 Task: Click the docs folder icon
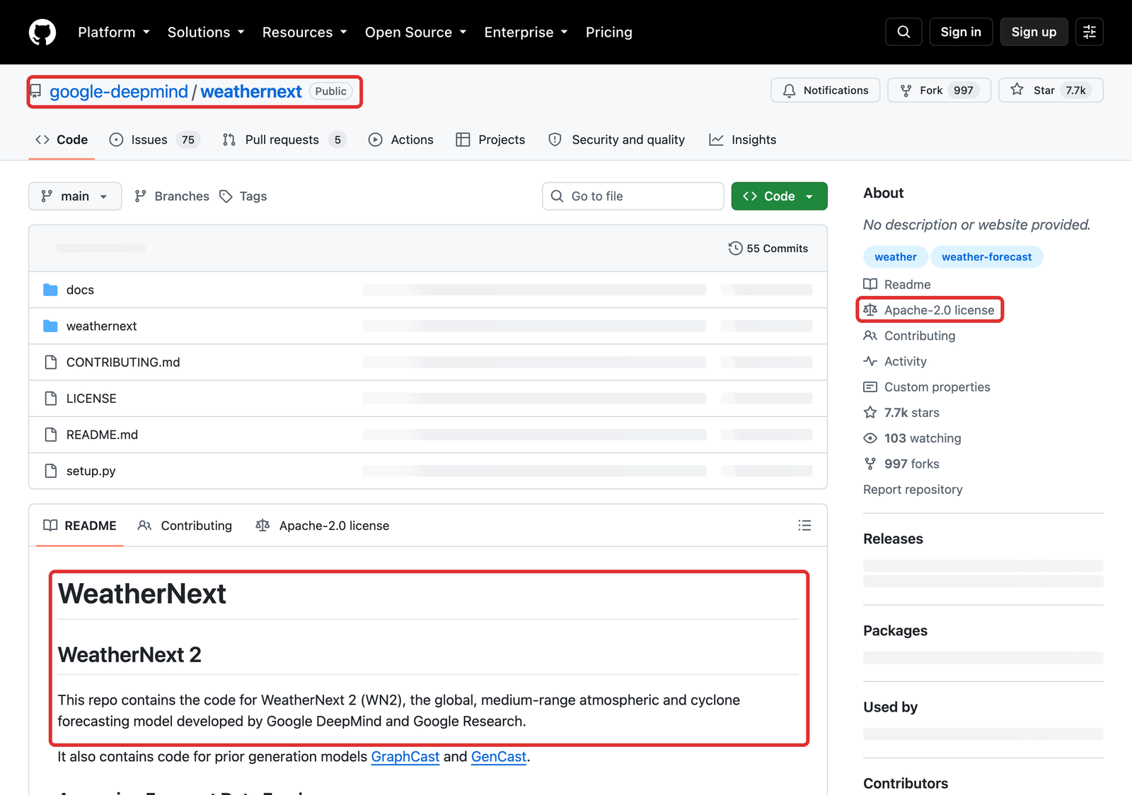pos(50,290)
